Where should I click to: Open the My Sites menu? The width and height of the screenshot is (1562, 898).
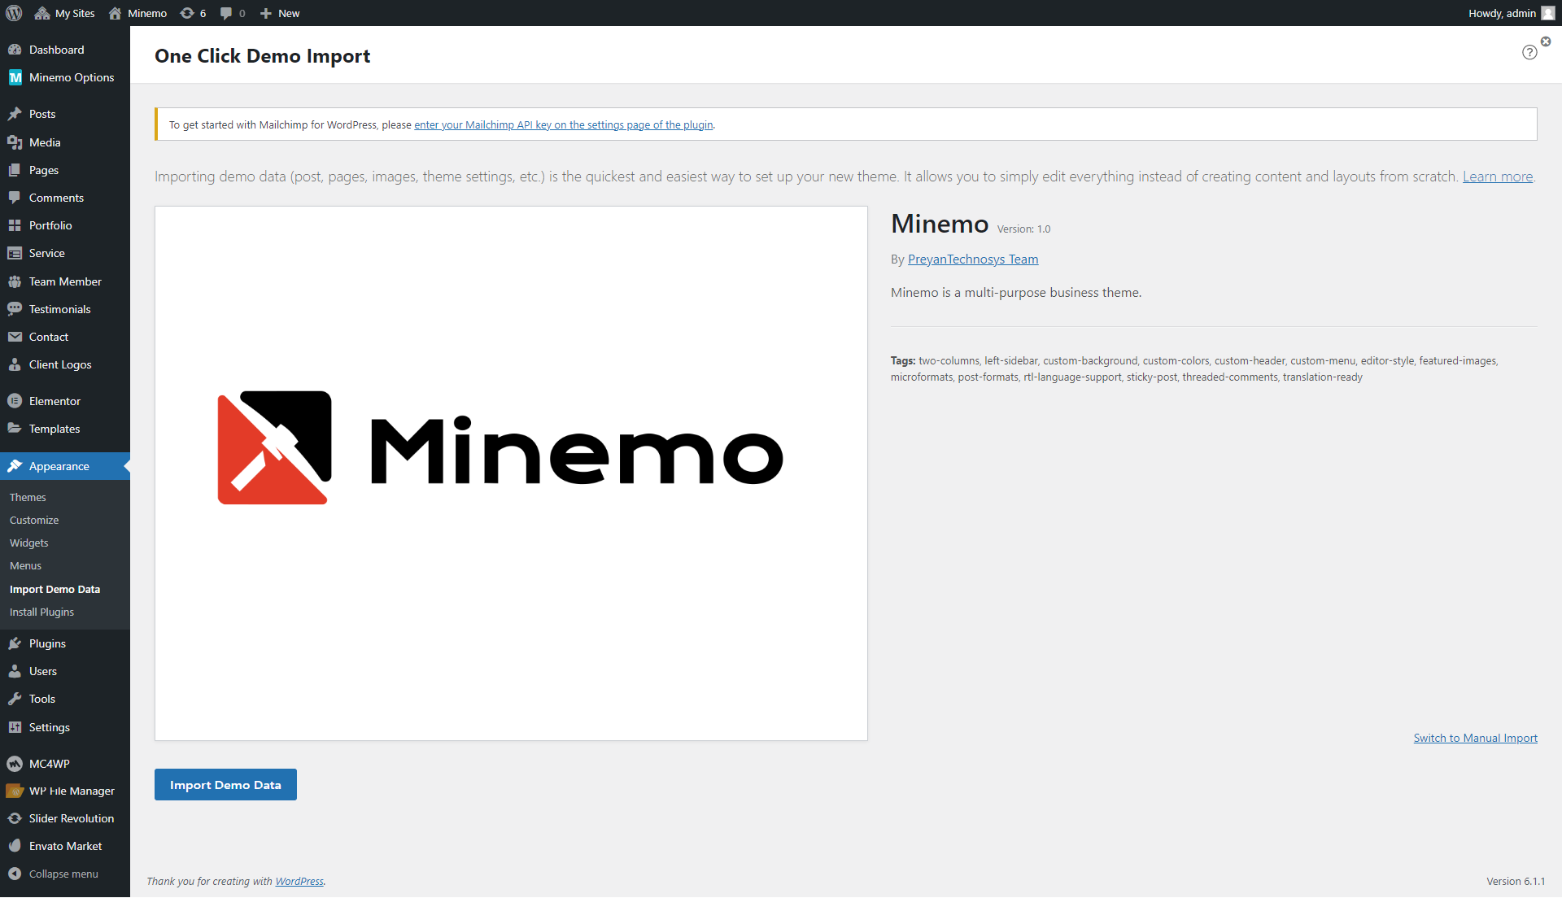[x=65, y=13]
